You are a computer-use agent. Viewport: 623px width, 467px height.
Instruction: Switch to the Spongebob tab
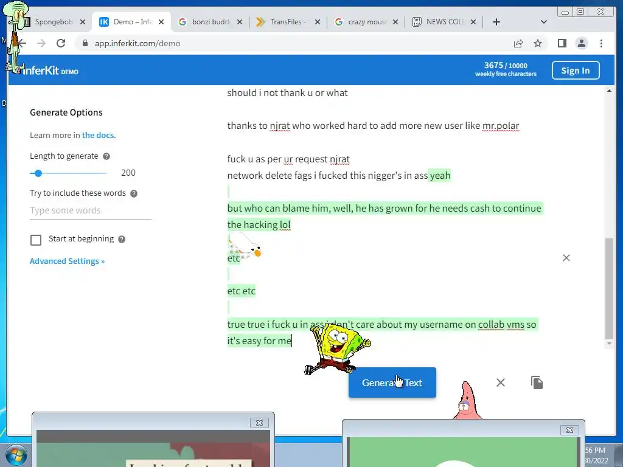click(54, 22)
